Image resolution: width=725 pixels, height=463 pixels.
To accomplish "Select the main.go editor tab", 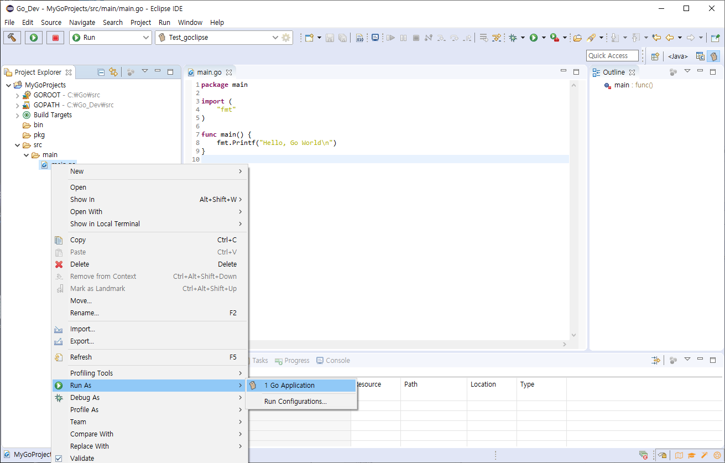I will 209,72.
